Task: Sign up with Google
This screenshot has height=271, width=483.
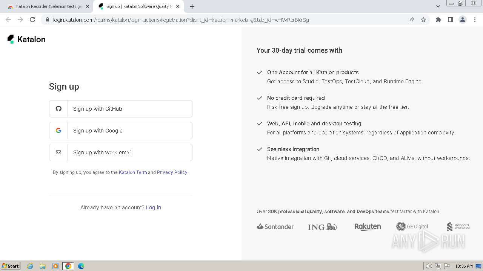Action: click(x=121, y=131)
